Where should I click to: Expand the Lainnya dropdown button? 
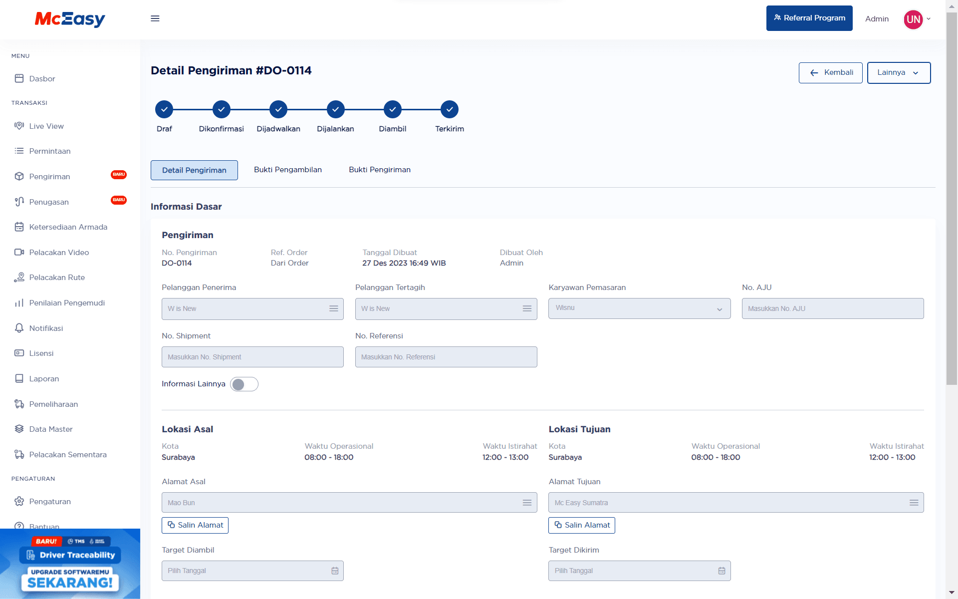tap(897, 72)
